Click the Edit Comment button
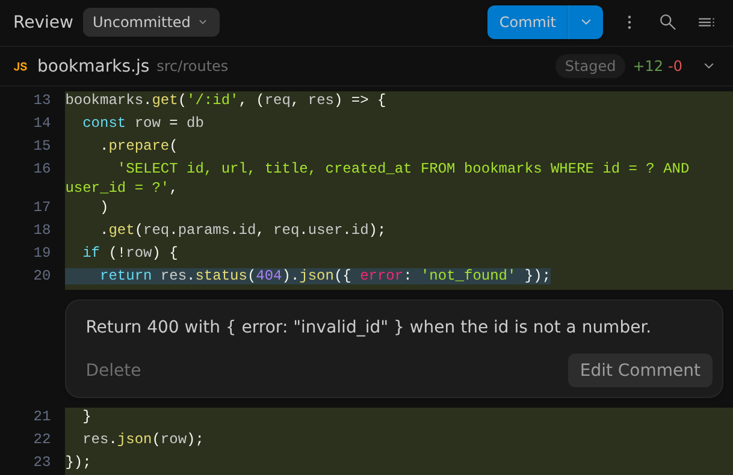733x475 pixels. click(640, 370)
